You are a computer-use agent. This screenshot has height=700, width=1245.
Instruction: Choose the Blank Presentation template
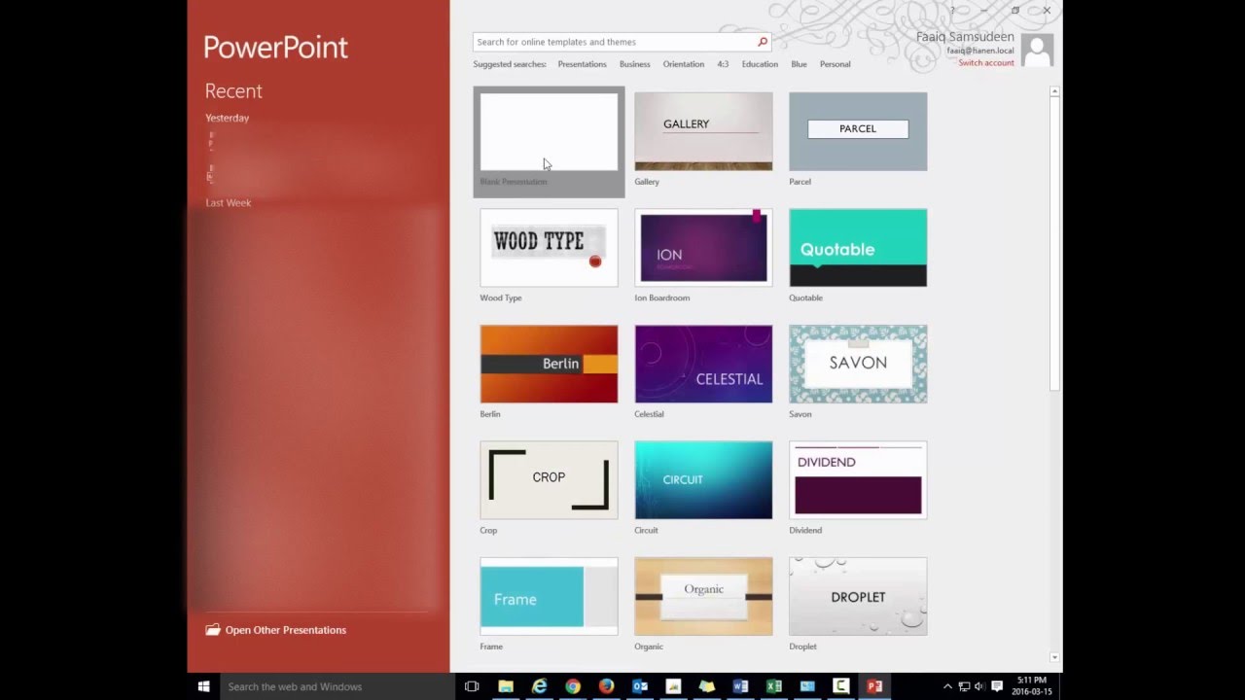click(x=549, y=141)
